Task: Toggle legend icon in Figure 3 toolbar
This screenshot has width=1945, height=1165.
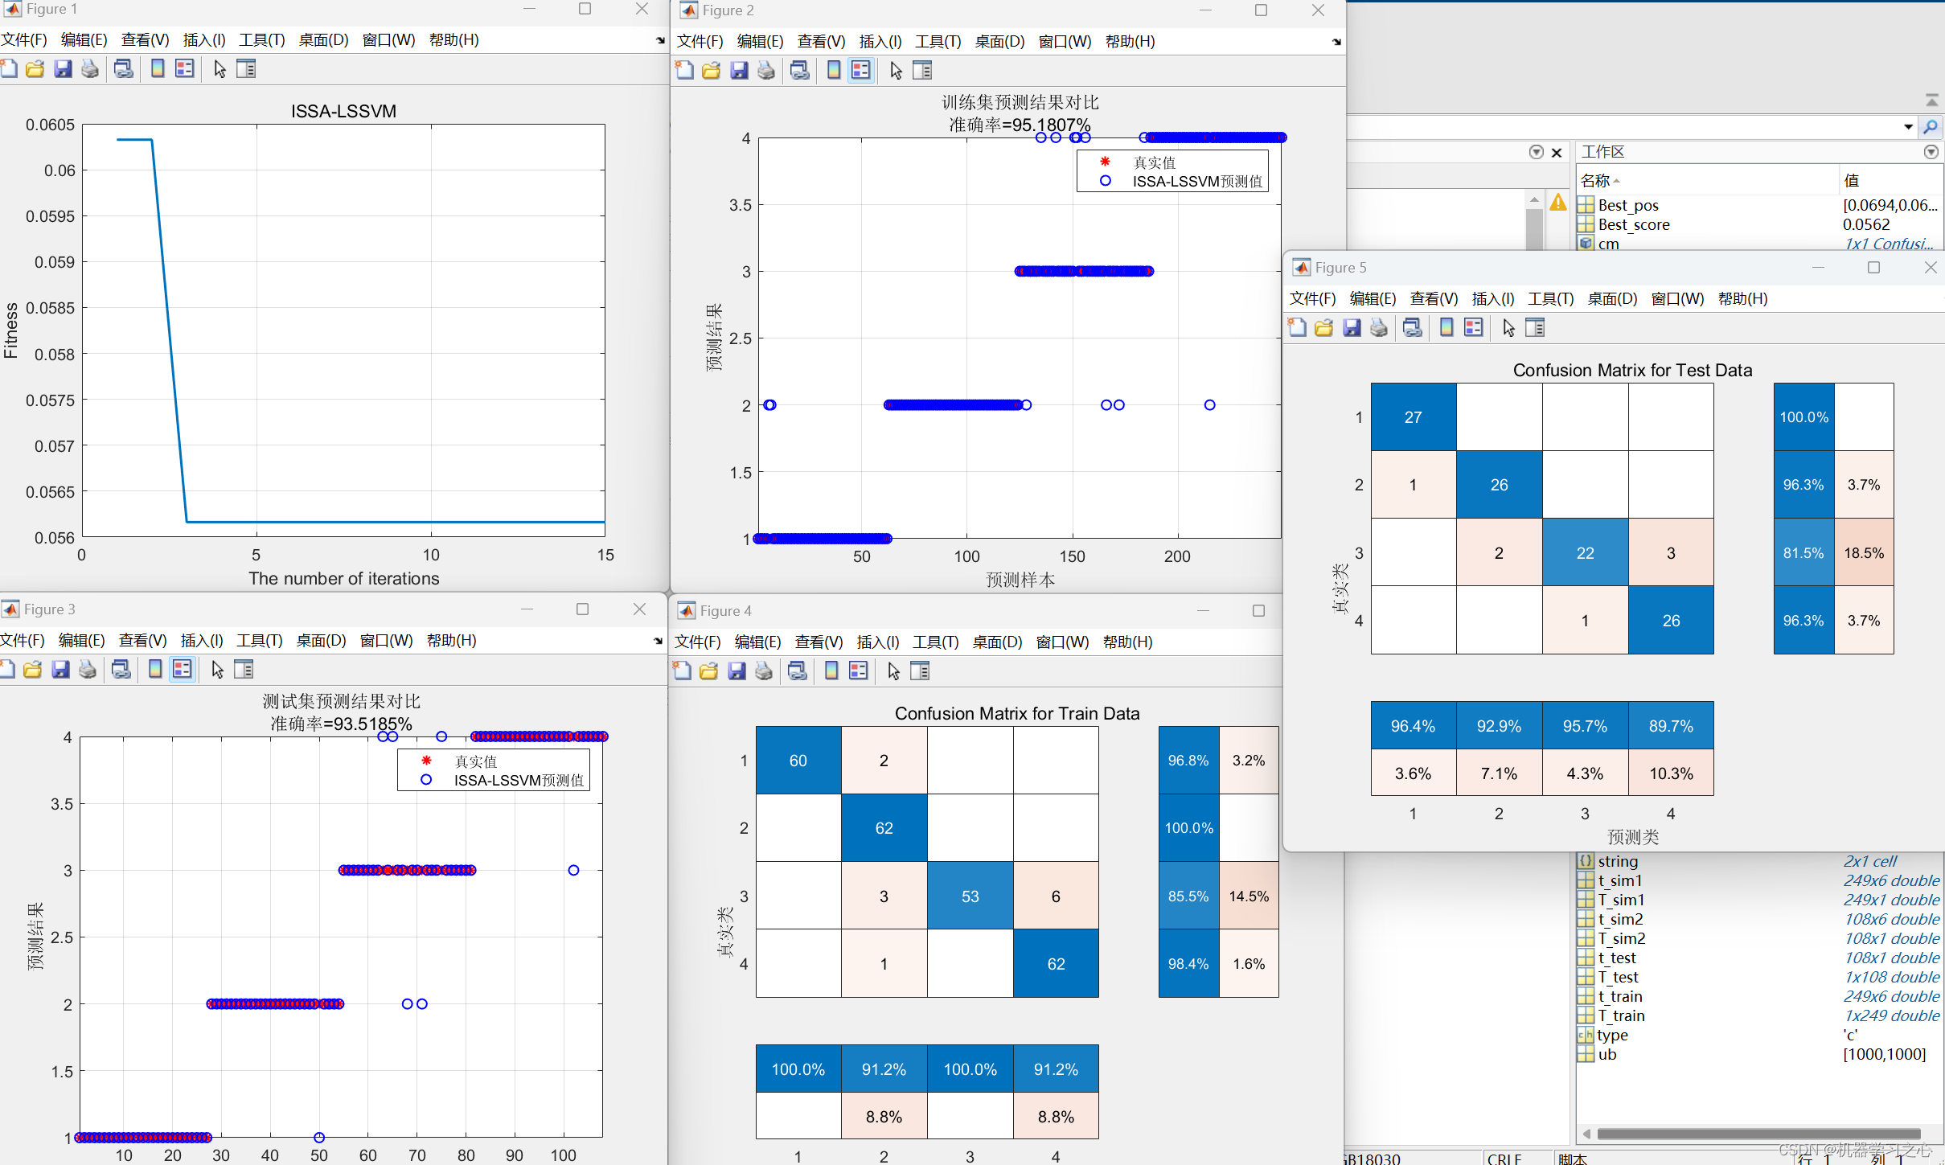Action: point(183,670)
